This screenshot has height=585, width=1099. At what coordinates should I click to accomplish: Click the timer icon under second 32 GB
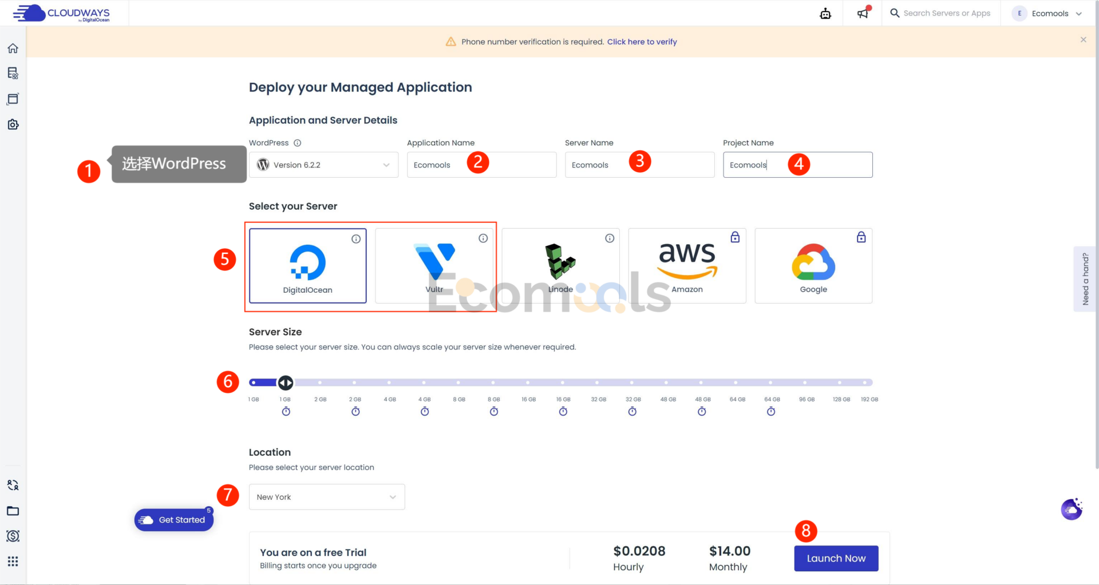click(x=632, y=411)
